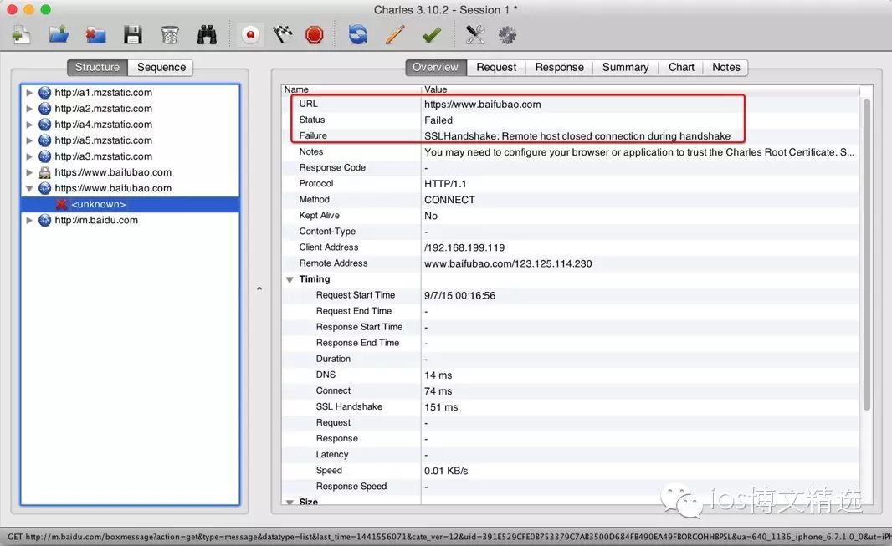Collapse the Size section
This screenshot has width=892, height=546.
(x=290, y=503)
